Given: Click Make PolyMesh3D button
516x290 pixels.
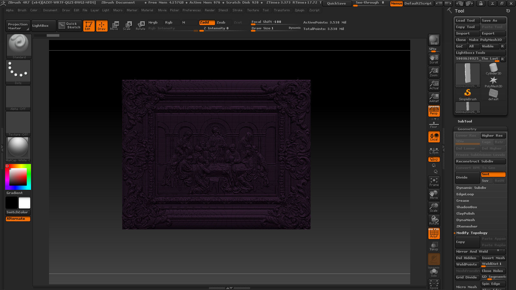Looking at the screenshot, I should point(487,40).
